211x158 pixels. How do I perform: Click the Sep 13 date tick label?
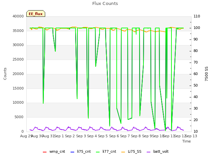tap(191, 136)
